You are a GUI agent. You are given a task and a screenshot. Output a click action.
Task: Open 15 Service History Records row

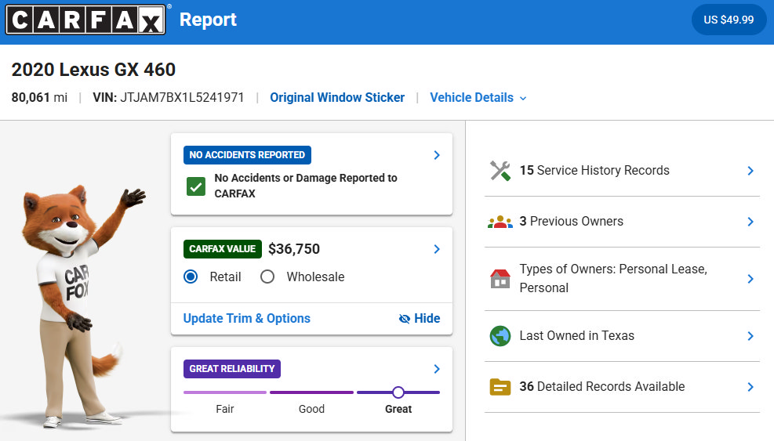tap(622, 171)
